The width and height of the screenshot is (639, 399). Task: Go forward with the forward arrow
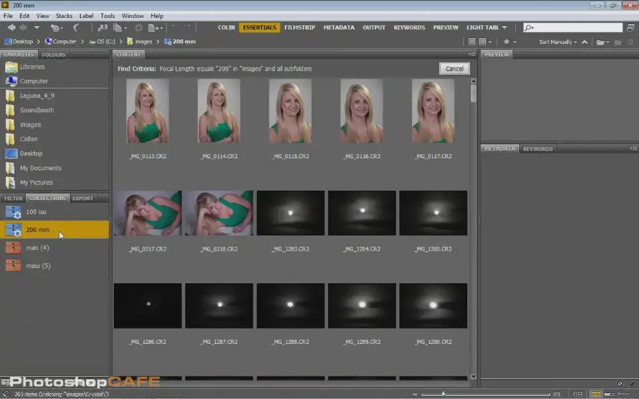pyautogui.click(x=23, y=27)
